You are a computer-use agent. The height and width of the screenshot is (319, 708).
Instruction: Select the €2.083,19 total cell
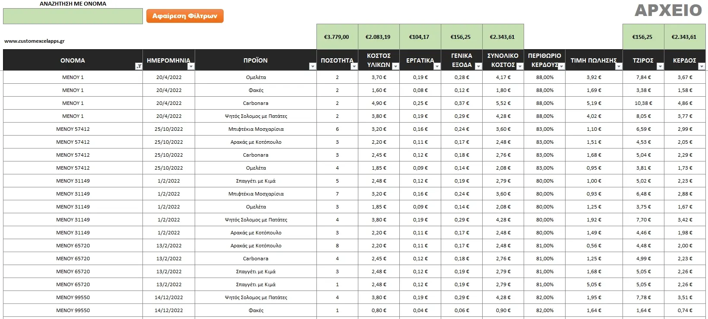click(x=379, y=37)
